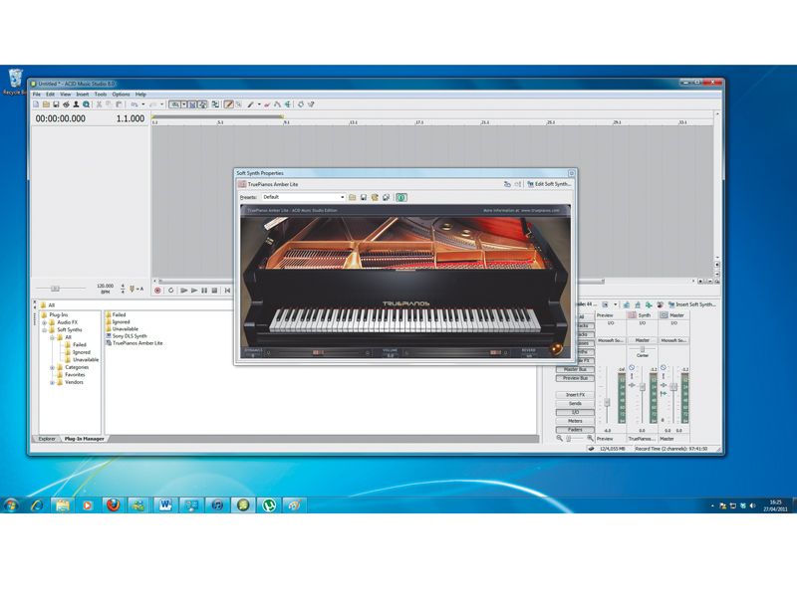Zoom in the mixer with the right magnifier

(x=590, y=438)
